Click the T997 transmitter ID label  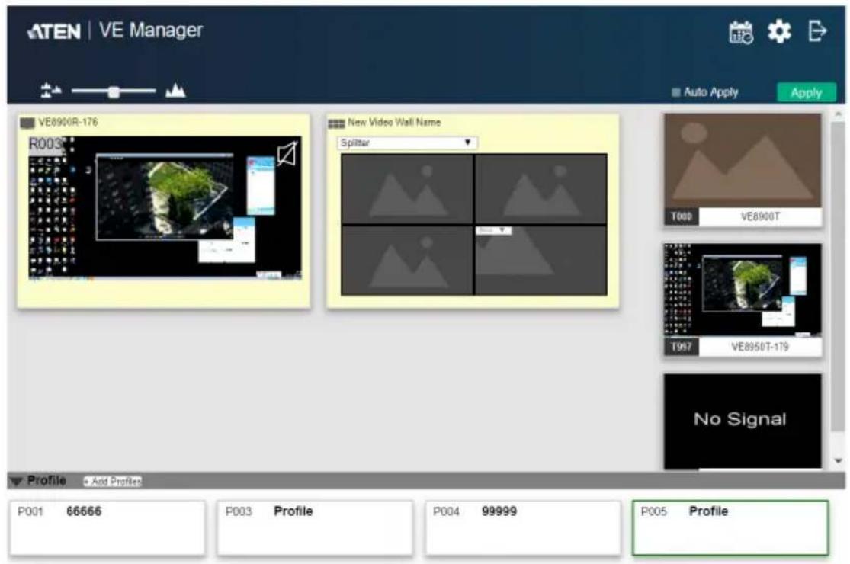pyautogui.click(x=682, y=347)
